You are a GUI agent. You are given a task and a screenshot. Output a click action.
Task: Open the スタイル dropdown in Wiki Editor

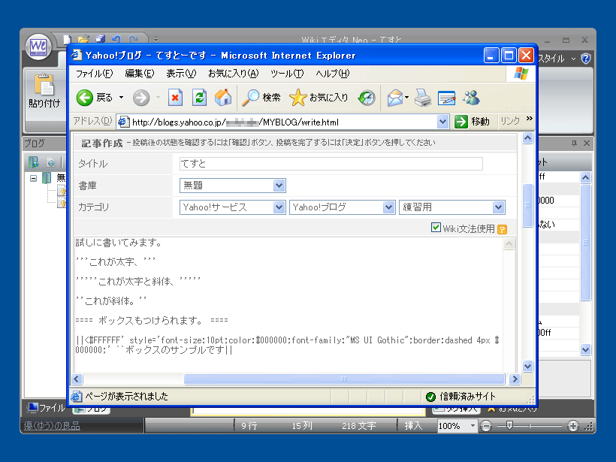(557, 59)
